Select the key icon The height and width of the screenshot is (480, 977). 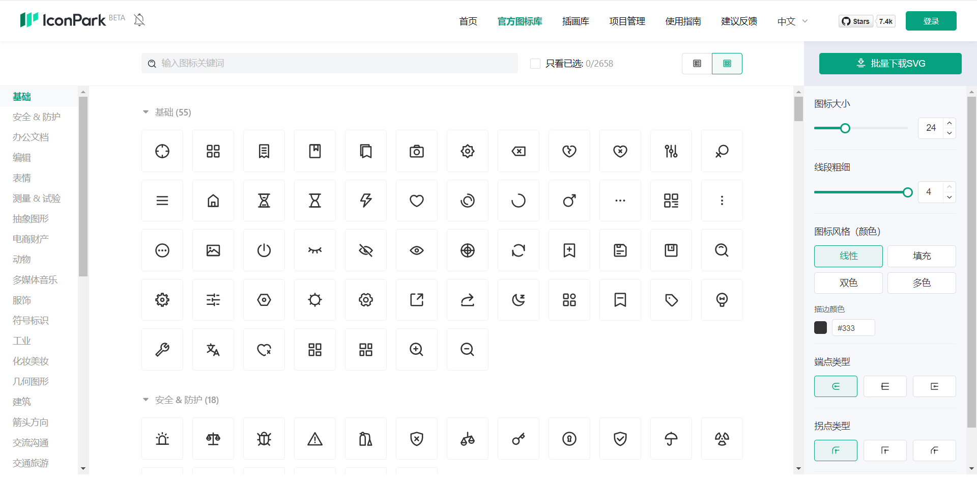click(x=519, y=439)
